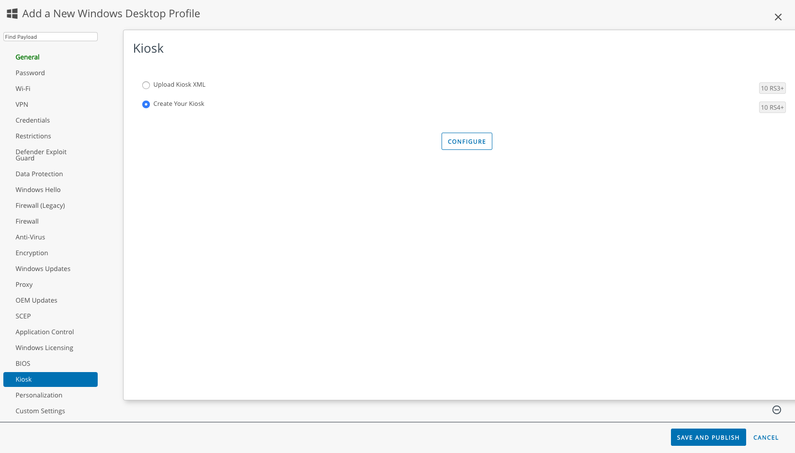Open the Windows Hello payload

38,190
